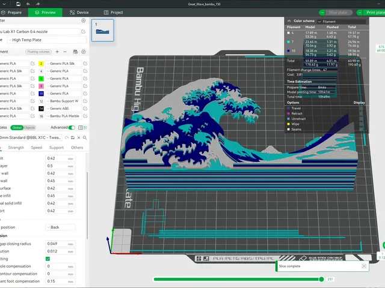The height and width of the screenshot is (288, 385).
Task: Expand the Print plate arrow menu
Action: point(360,13)
